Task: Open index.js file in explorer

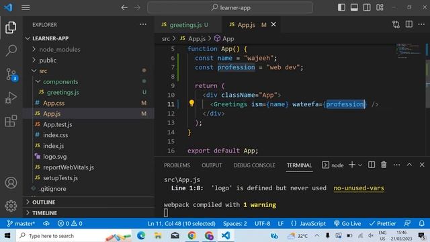Action: coord(54,146)
